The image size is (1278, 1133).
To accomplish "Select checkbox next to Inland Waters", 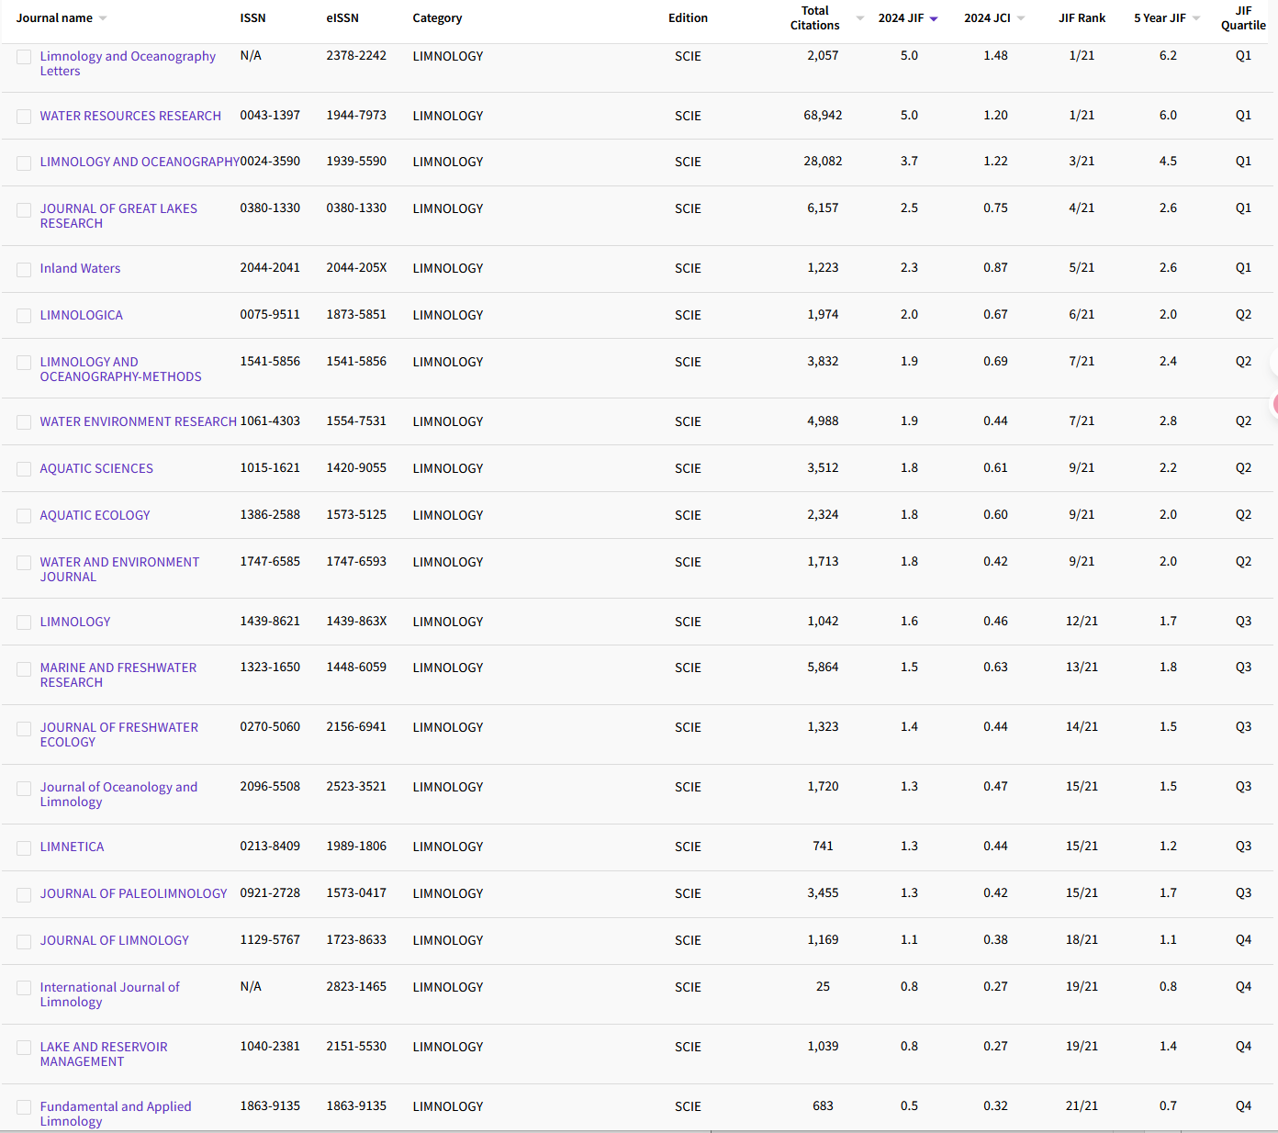I will click(x=24, y=269).
